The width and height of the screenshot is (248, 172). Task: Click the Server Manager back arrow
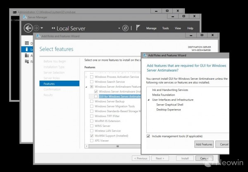pyautogui.click(x=28, y=28)
